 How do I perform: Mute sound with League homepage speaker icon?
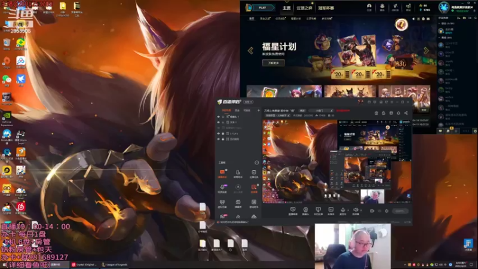(x=413, y=19)
